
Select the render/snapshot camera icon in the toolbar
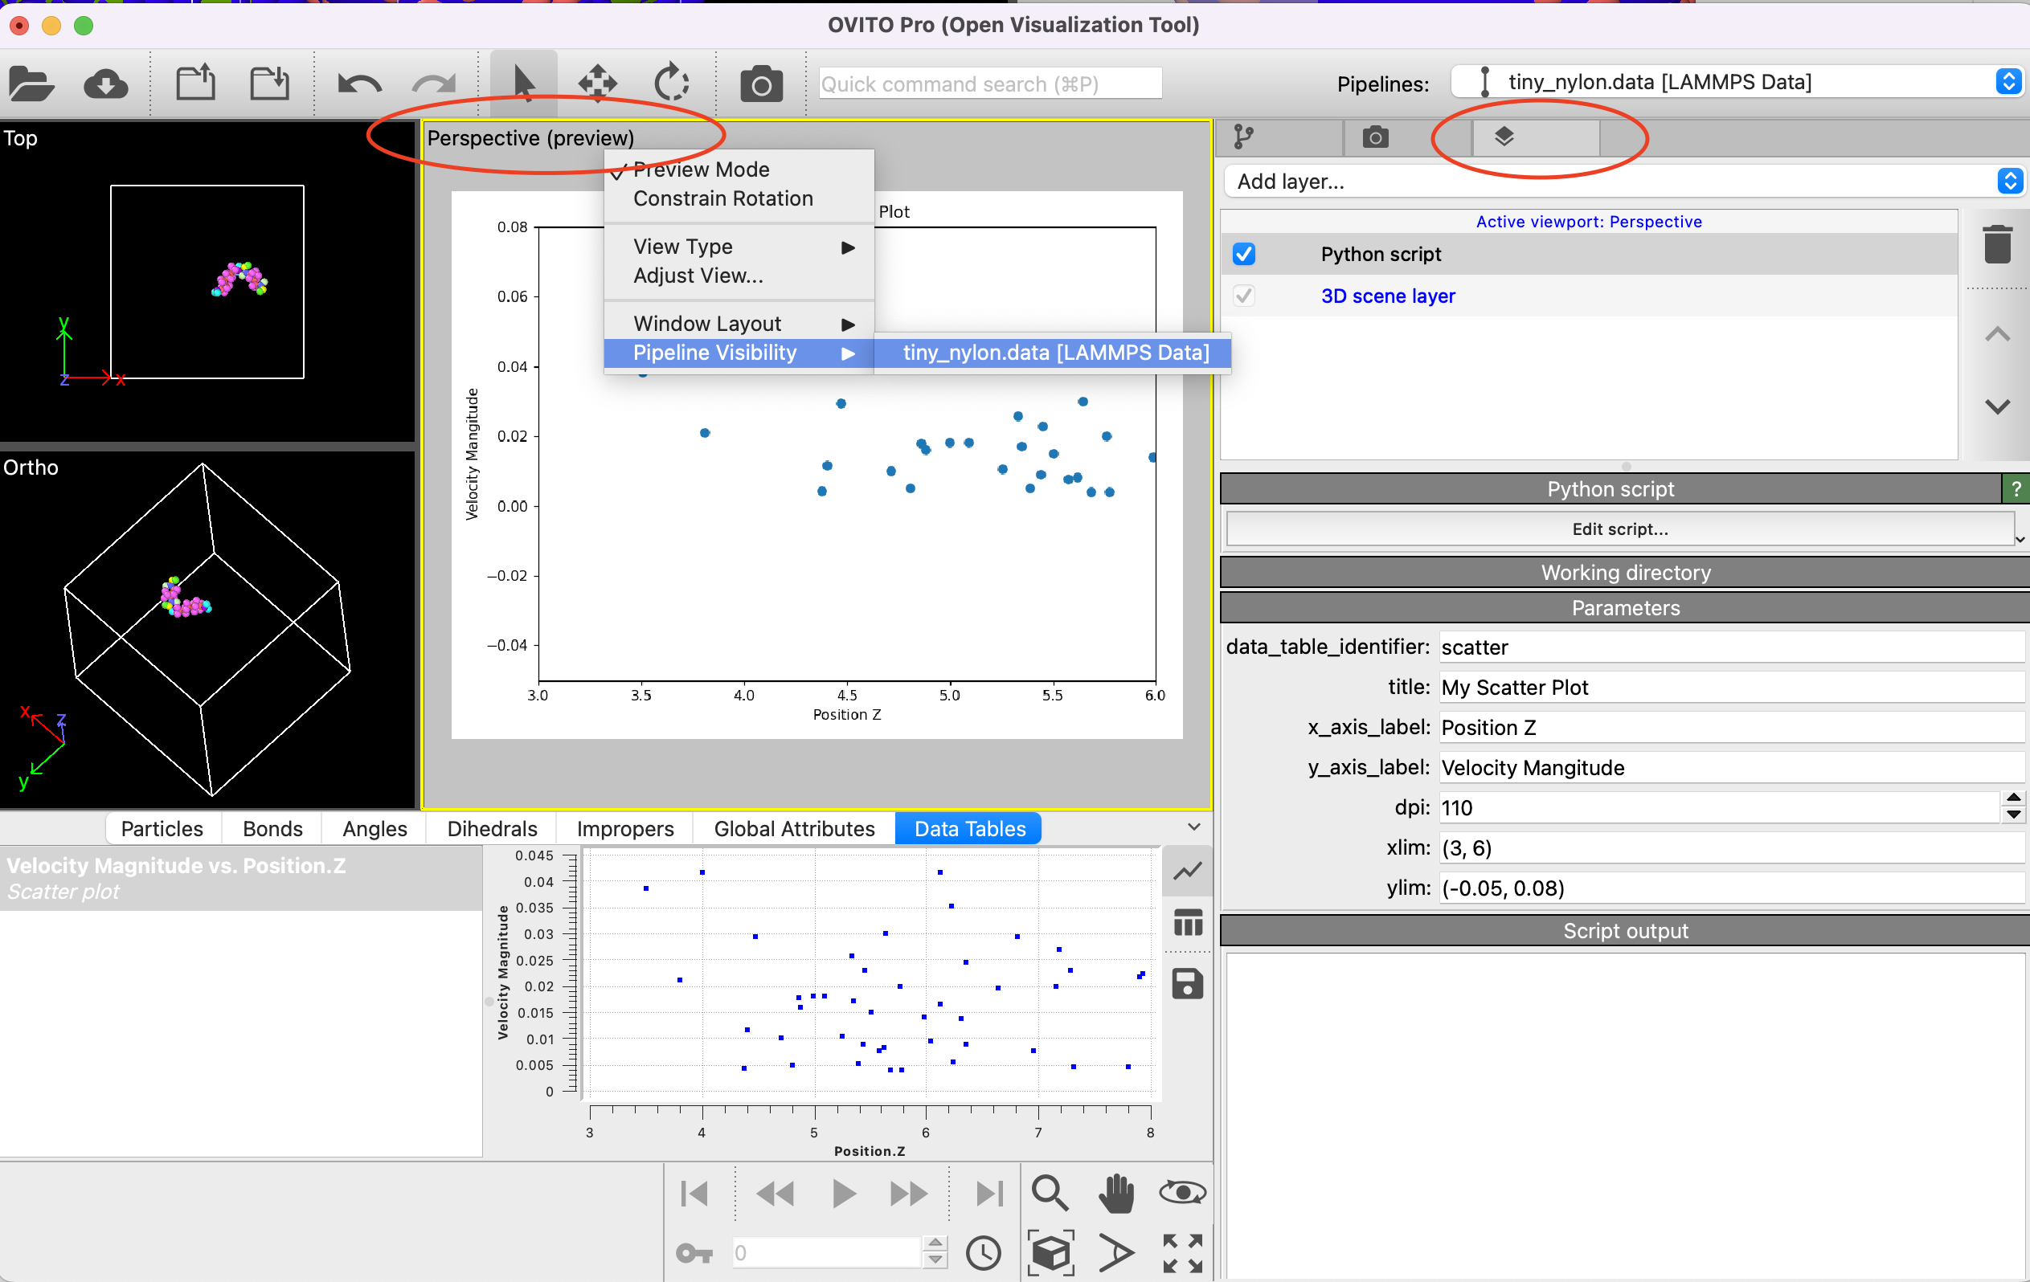coord(760,82)
